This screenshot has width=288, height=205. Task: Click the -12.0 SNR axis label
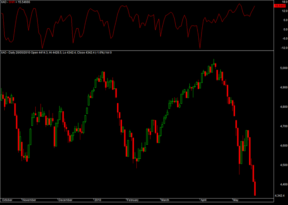pyautogui.click(x=284, y=48)
